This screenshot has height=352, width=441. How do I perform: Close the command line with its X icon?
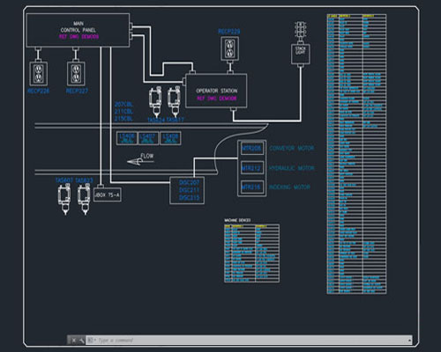click(x=74, y=341)
